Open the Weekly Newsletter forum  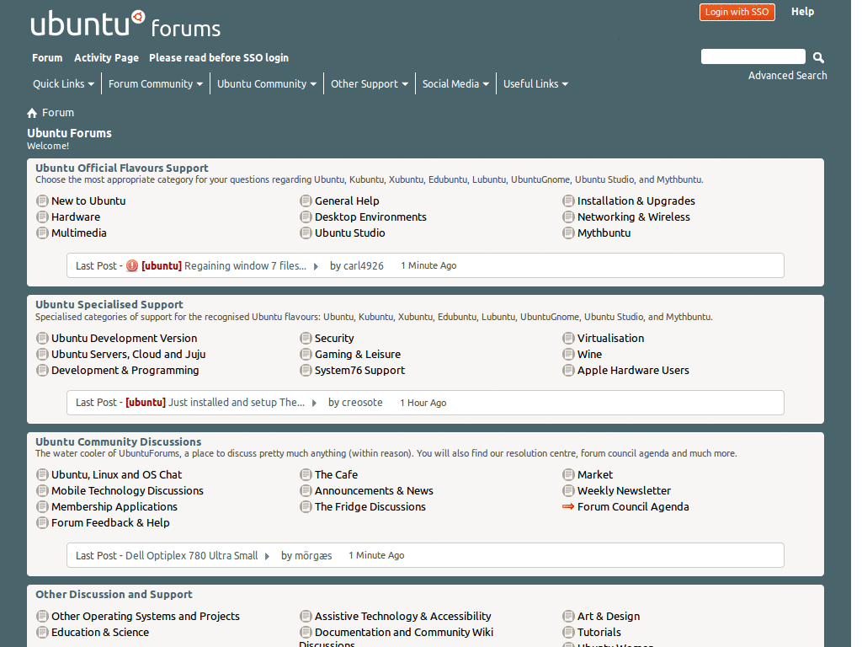(624, 491)
